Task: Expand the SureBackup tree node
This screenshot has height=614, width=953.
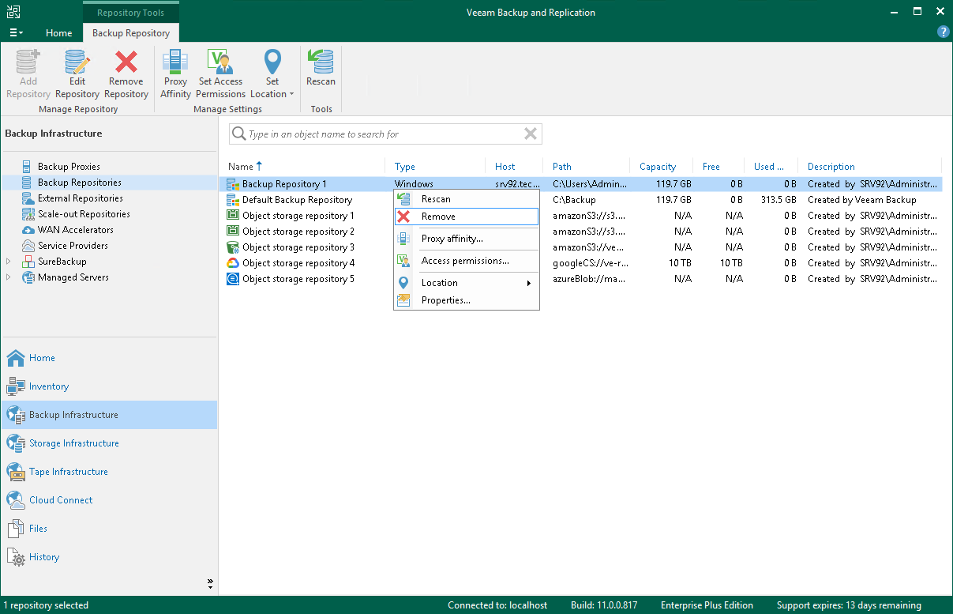Action: pos(9,262)
